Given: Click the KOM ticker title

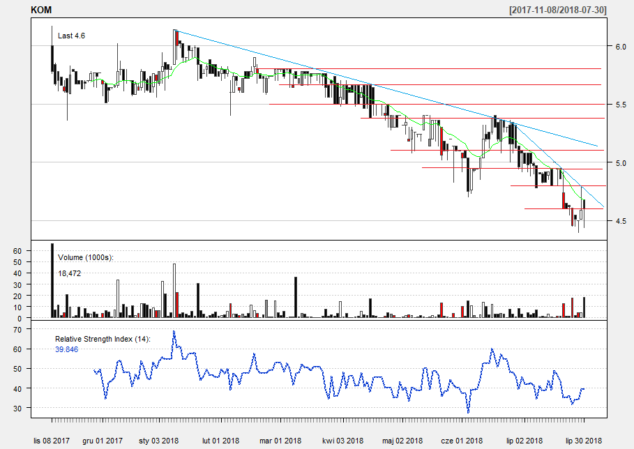Looking at the screenshot, I should point(41,10).
